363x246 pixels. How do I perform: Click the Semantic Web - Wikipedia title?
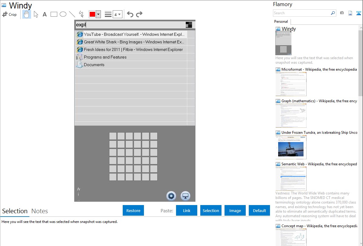click(x=319, y=164)
